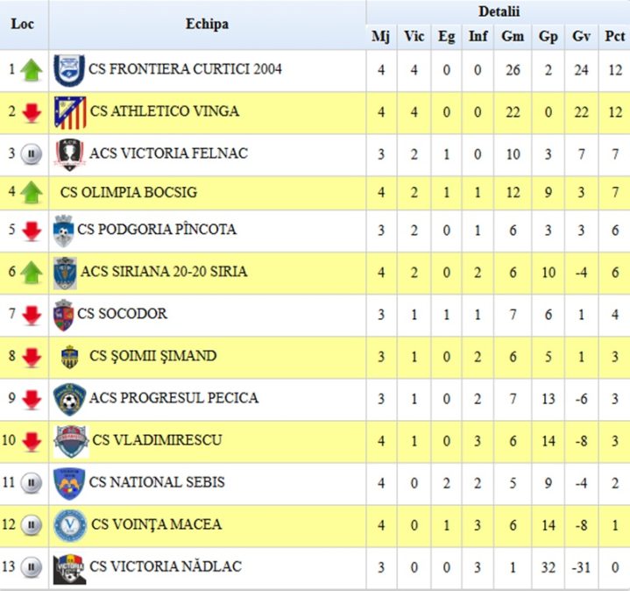Click the Echipa column header
630x591 pixels.
(x=207, y=25)
